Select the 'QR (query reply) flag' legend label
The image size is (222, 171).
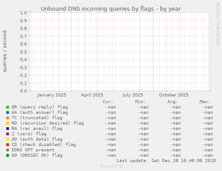[x=40, y=107]
